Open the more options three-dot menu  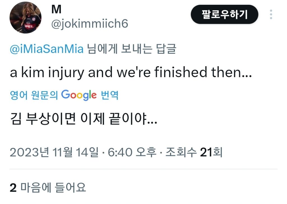tap(271, 15)
